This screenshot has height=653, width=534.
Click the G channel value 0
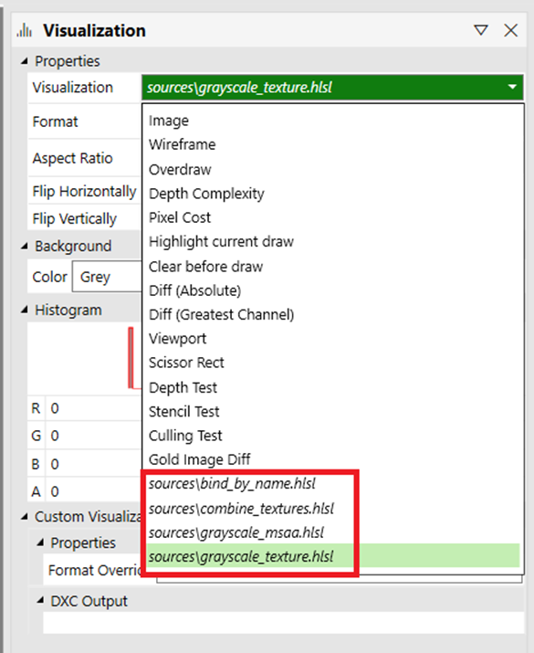55,436
